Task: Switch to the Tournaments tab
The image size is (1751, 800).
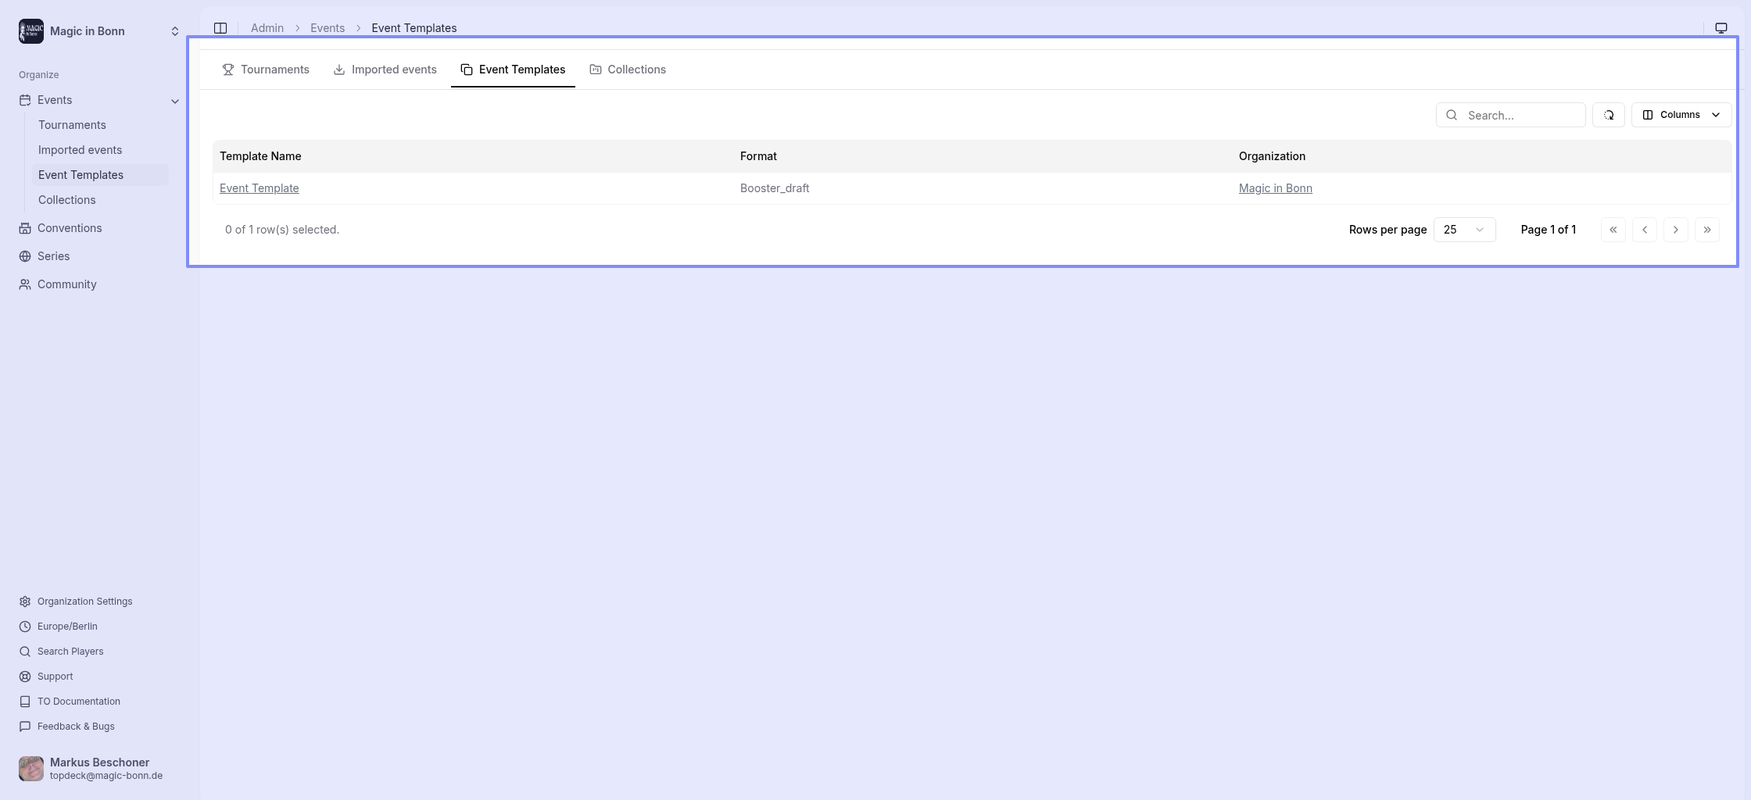Action: tap(266, 70)
